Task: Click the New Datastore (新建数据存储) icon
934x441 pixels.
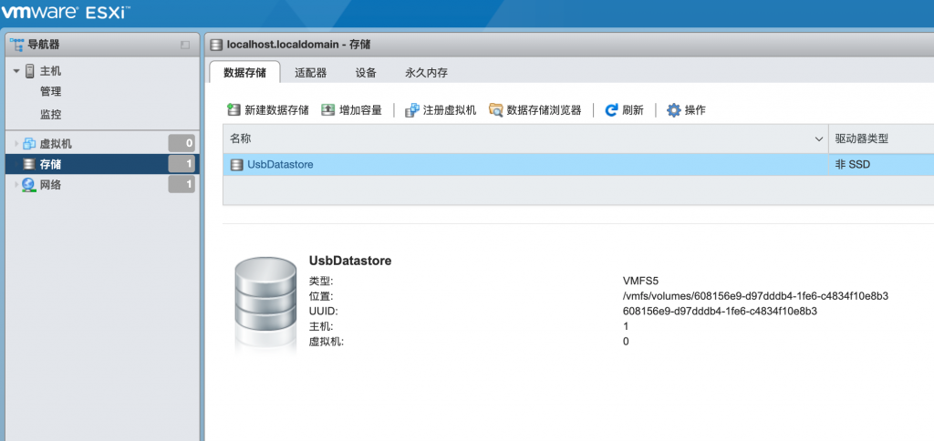Action: (233, 109)
